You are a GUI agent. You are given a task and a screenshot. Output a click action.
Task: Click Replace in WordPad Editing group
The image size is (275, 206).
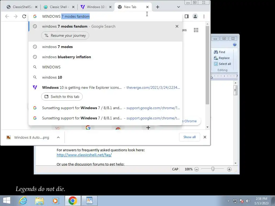tap(222, 58)
